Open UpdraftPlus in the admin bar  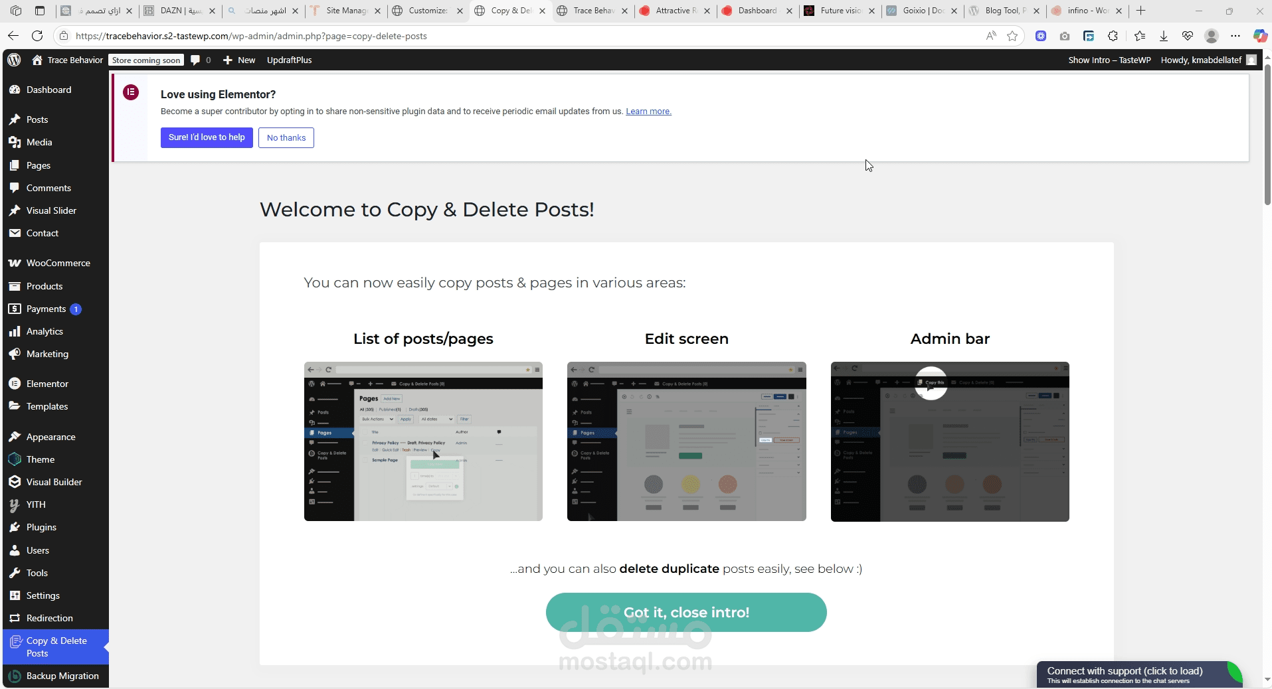289,60
